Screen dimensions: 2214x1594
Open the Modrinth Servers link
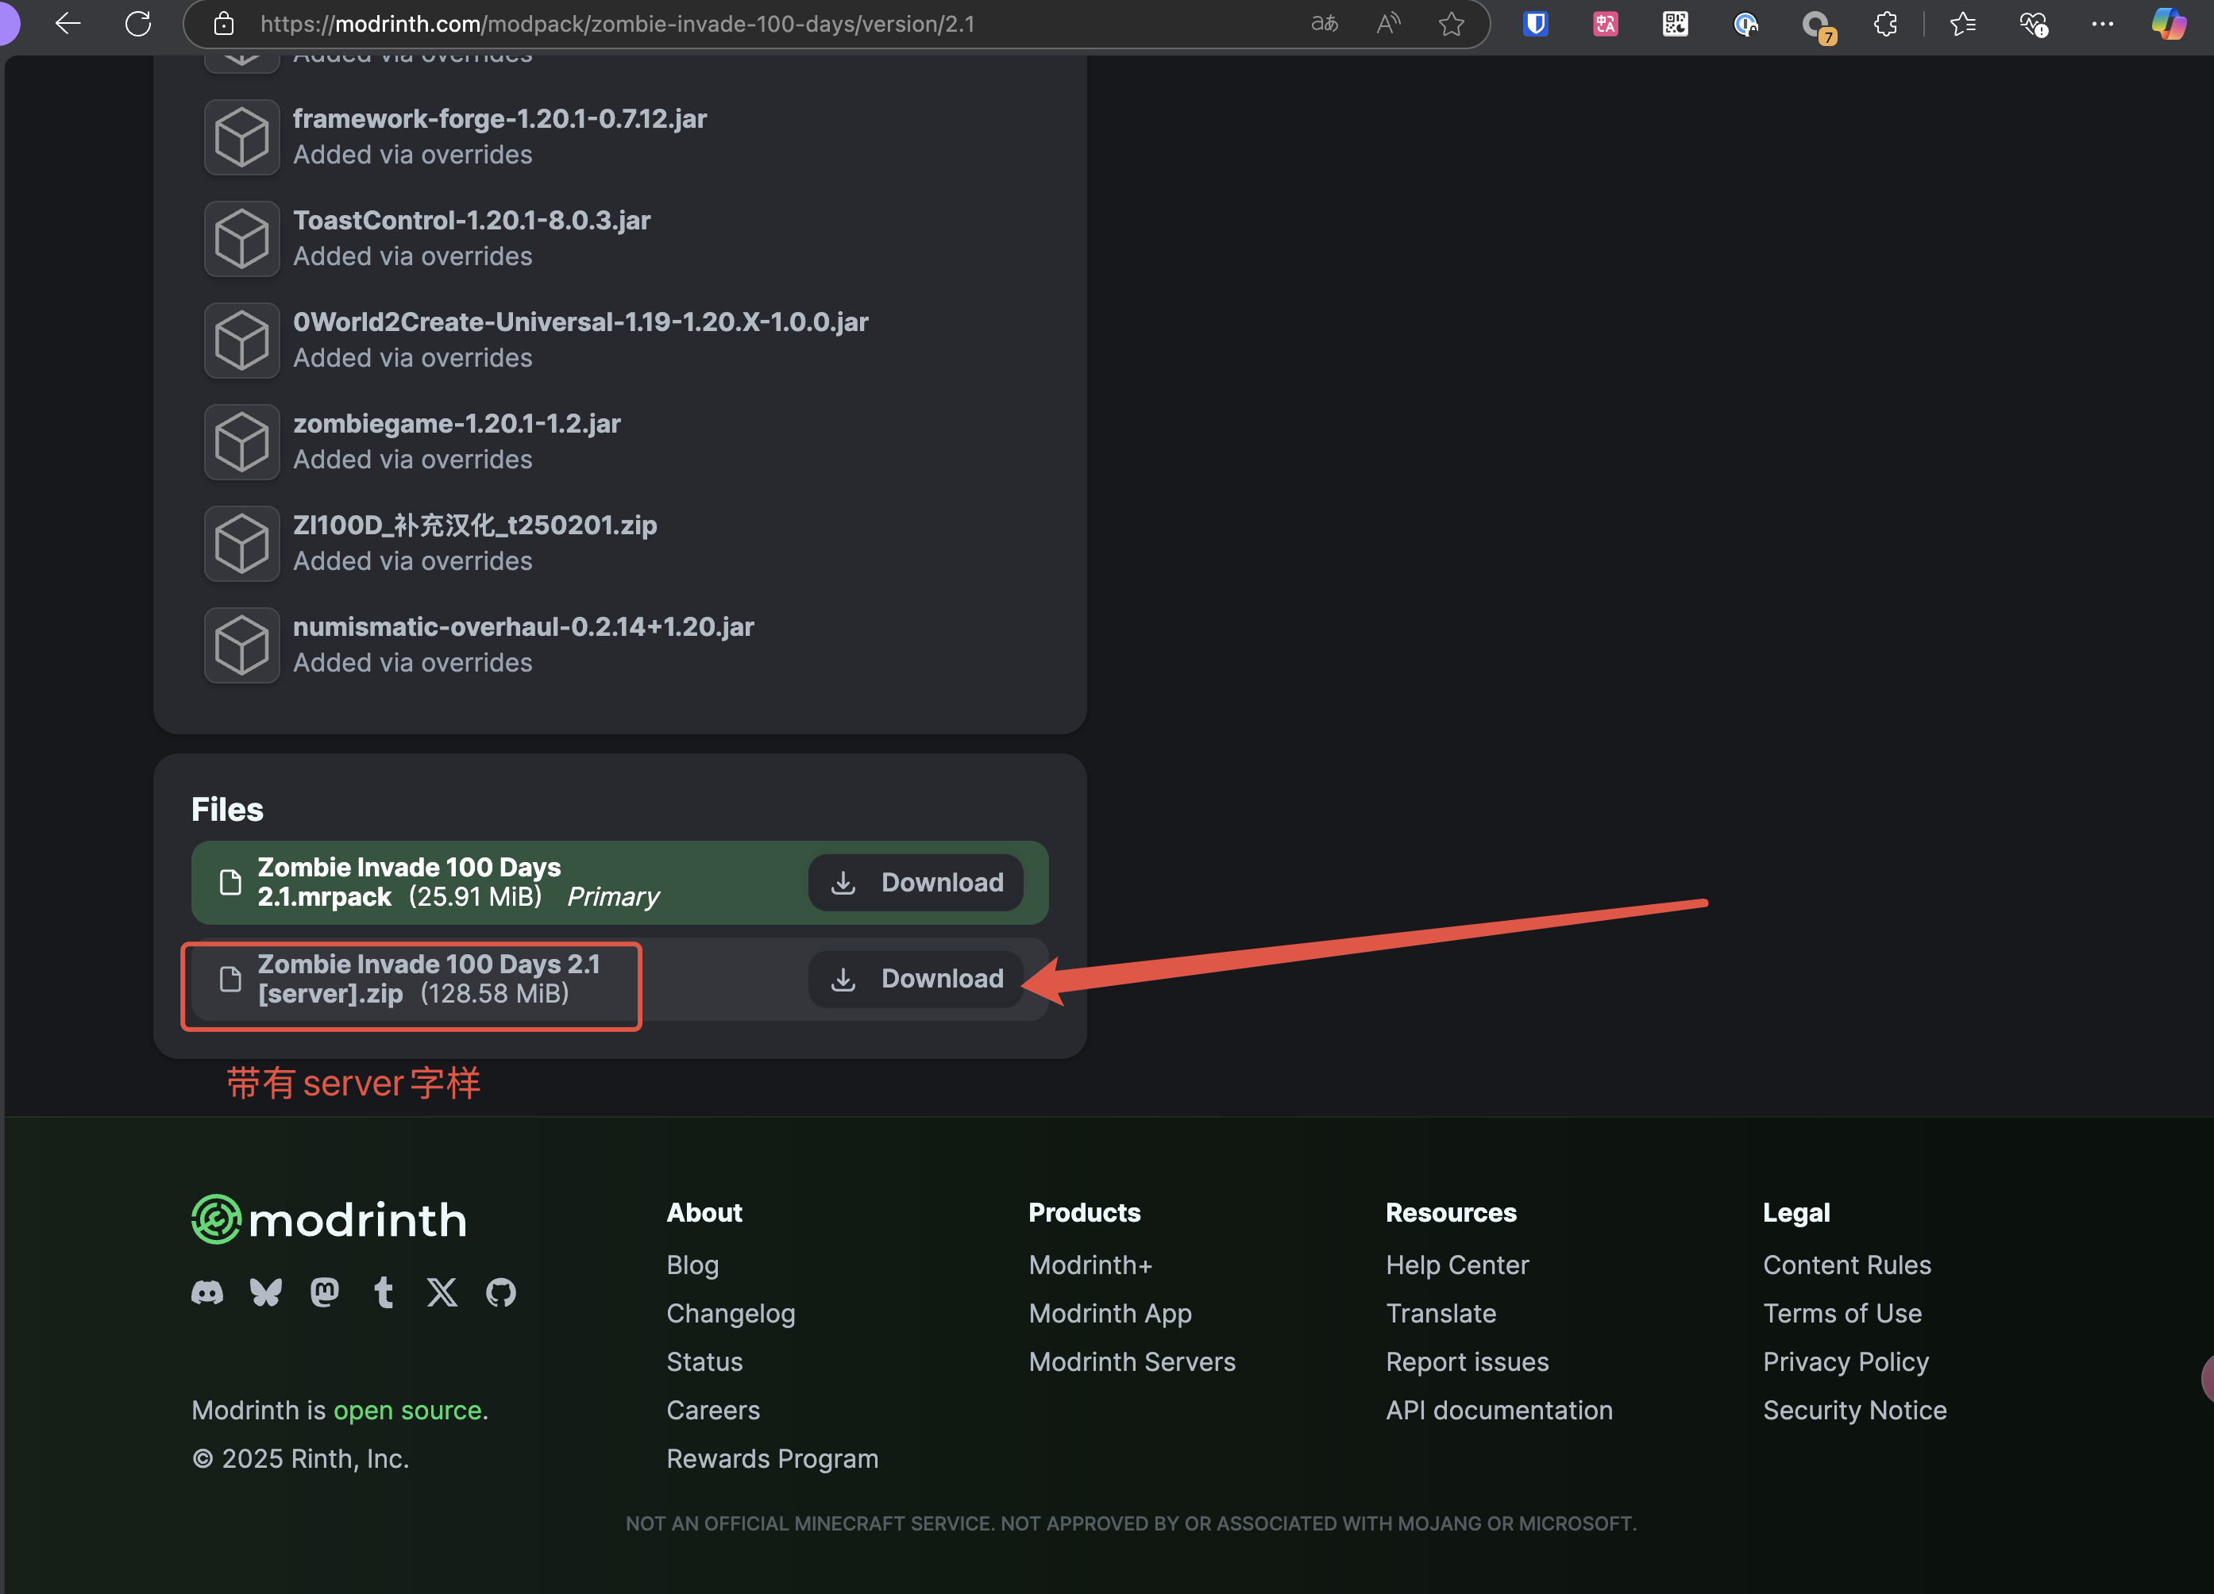pyautogui.click(x=1132, y=1361)
